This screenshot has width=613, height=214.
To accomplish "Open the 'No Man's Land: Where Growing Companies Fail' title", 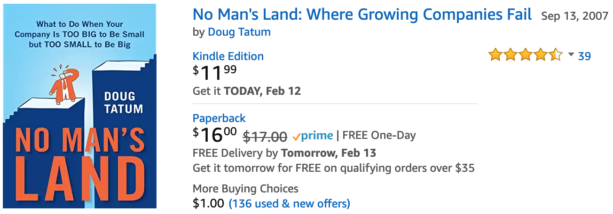I will pos(362,15).
